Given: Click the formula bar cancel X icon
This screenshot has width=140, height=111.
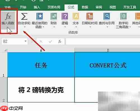Looking at the screenshot, I should (41, 41).
